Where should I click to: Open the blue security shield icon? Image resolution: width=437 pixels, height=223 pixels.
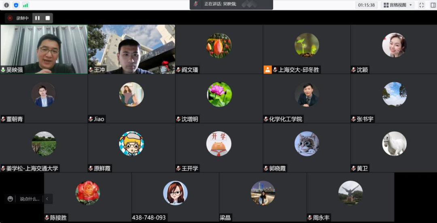coord(16,5)
